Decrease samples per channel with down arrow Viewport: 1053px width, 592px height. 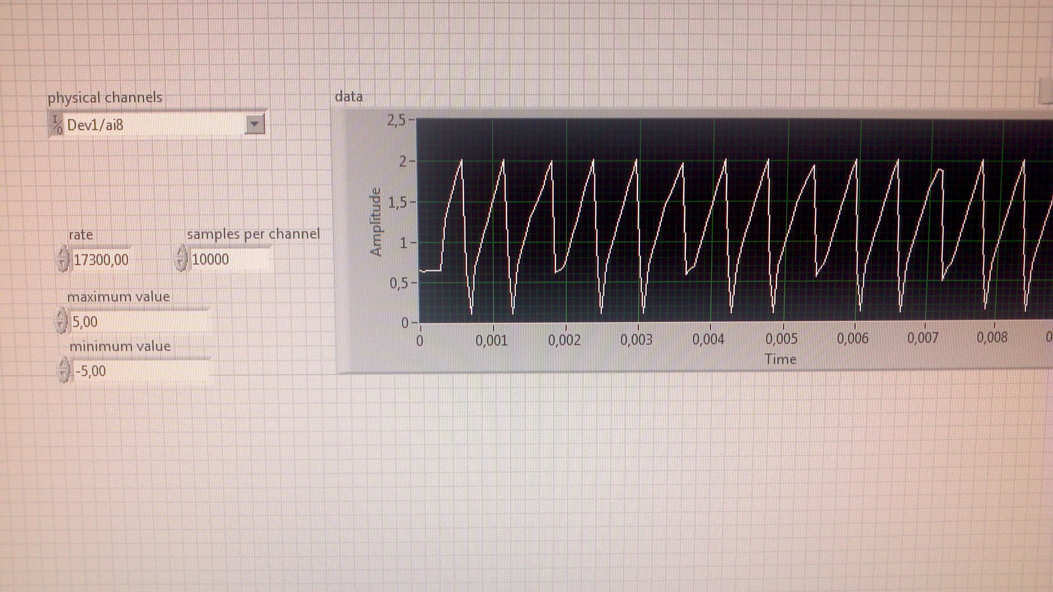click(181, 264)
